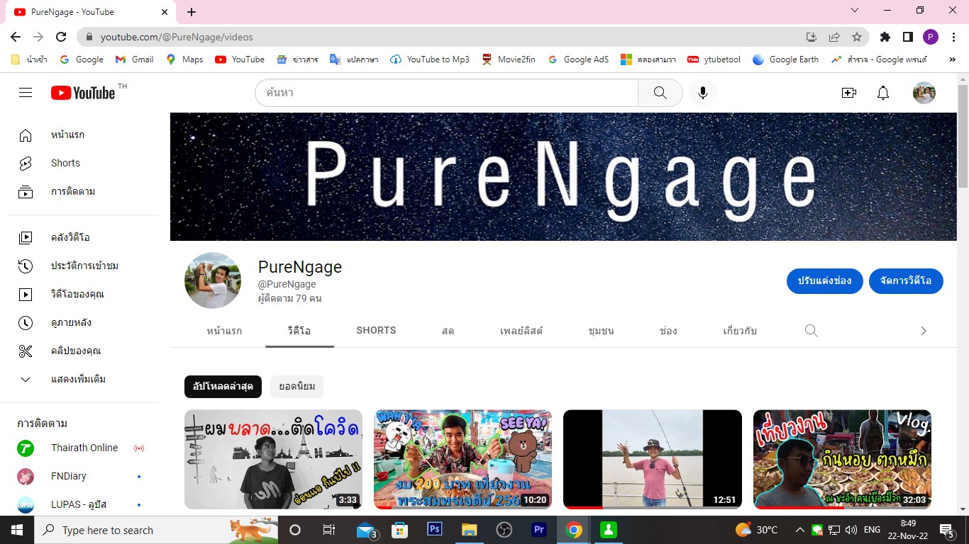Select Popular (ยอดนิยม) filter chip

tap(297, 387)
